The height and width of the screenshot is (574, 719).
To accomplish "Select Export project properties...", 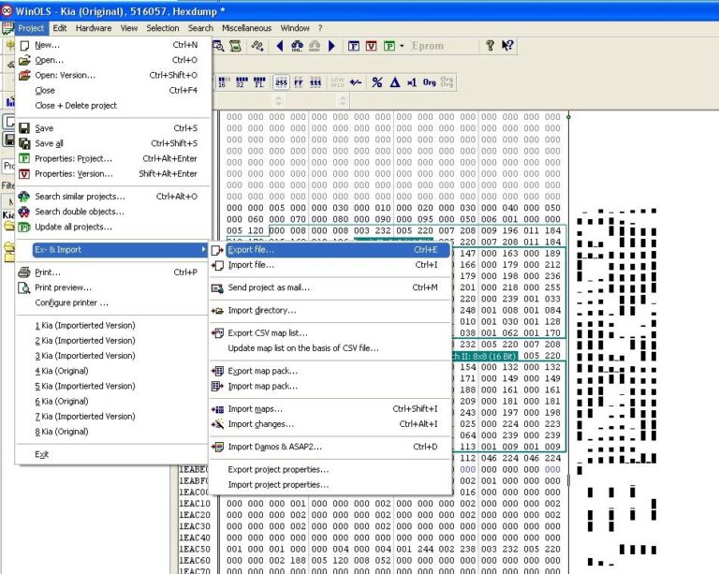I will 330,469.
